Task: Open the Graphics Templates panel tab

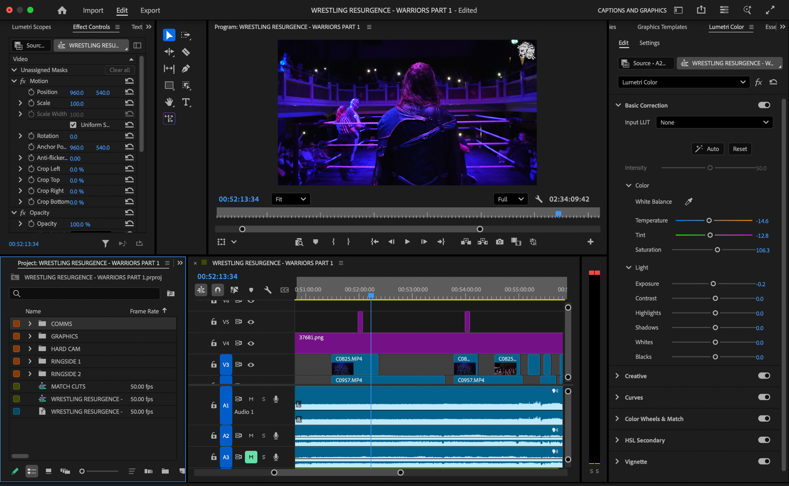Action: 662,27
